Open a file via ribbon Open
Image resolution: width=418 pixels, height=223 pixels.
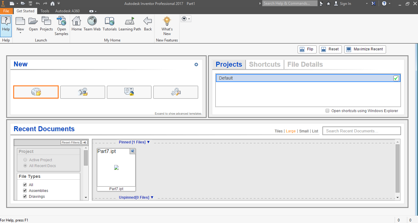tap(33, 24)
